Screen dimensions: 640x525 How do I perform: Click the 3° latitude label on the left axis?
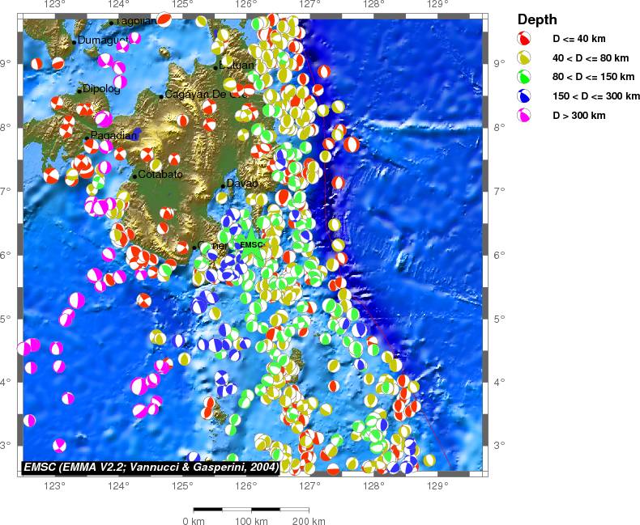(x=9, y=445)
